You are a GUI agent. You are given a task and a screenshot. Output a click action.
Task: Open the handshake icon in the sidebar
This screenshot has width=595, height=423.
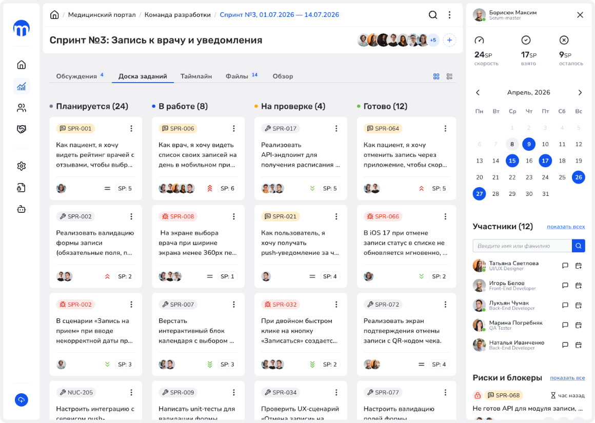pos(21,129)
